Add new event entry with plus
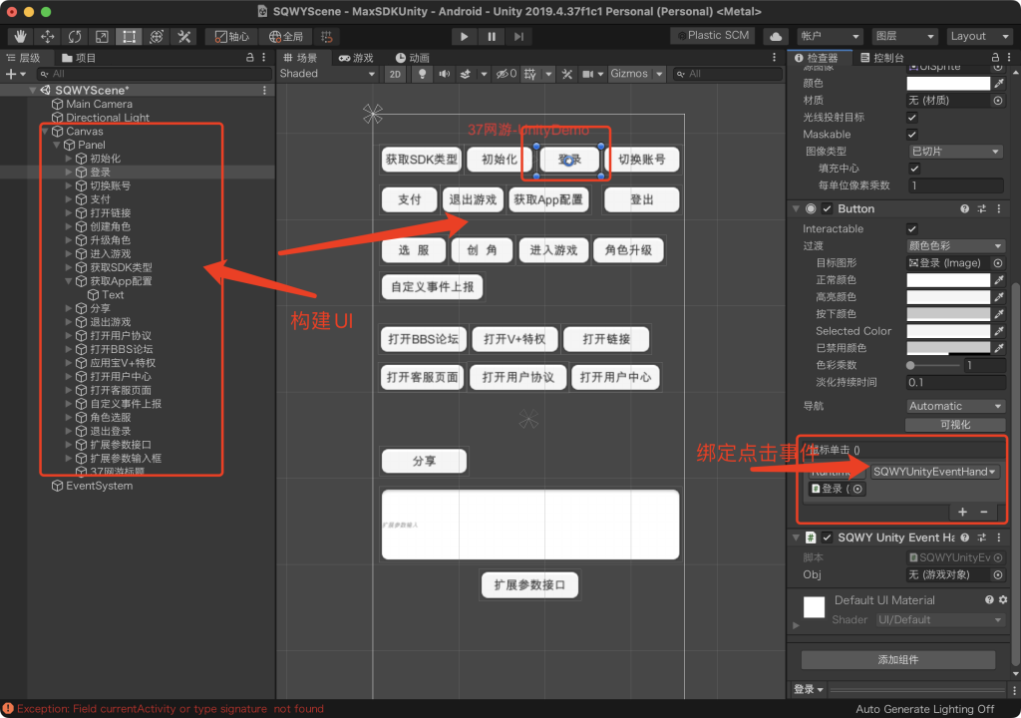Image resolution: width=1021 pixels, height=718 pixels. tap(962, 513)
